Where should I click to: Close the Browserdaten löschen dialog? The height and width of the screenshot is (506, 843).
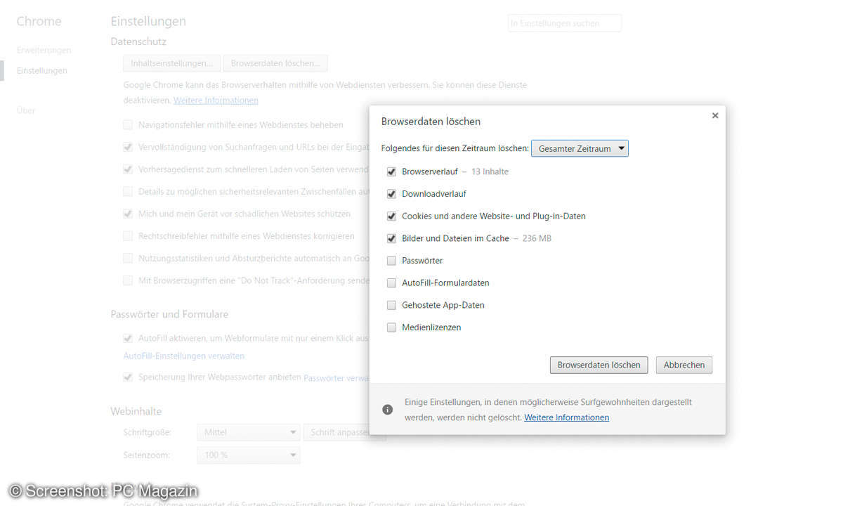[x=715, y=115]
